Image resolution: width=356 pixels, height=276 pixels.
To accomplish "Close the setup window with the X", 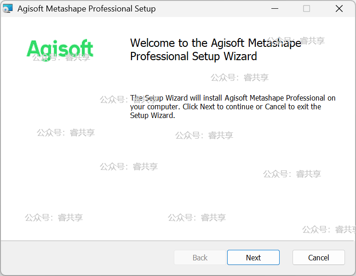I will coord(339,9).
